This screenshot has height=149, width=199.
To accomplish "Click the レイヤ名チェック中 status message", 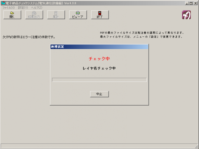I will (x=99, y=68).
